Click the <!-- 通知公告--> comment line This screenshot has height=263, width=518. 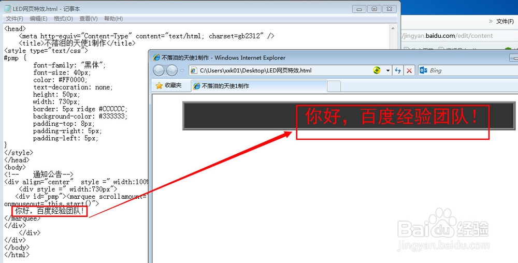tap(39, 174)
